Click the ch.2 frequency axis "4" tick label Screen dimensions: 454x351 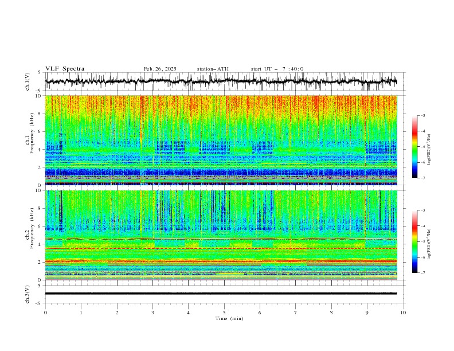[x=40, y=244]
